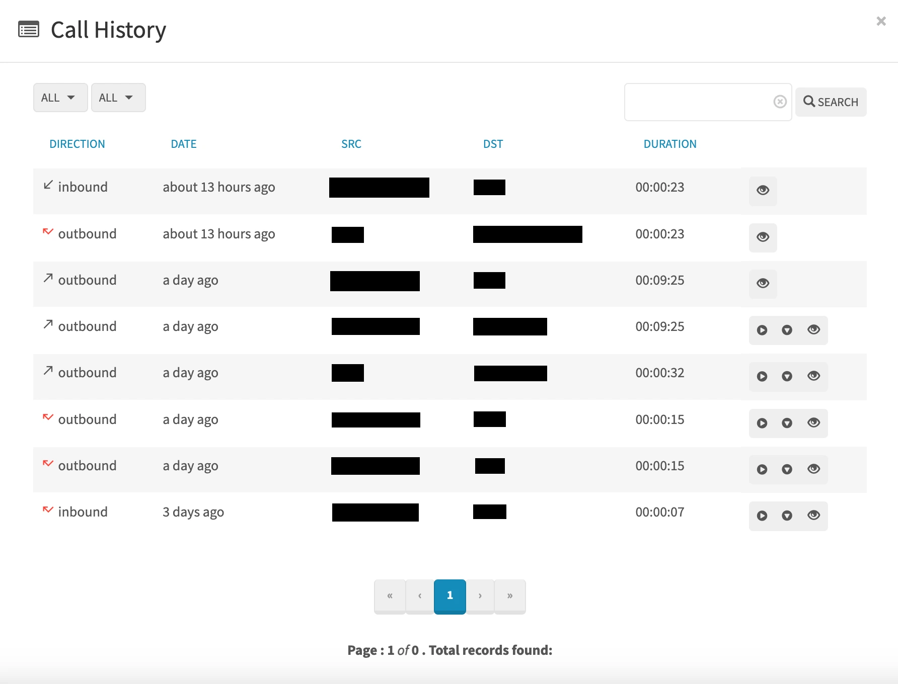The height and width of the screenshot is (684, 898).
Task: Play recording of the 00:00:32 outbound call
Action: click(x=762, y=376)
